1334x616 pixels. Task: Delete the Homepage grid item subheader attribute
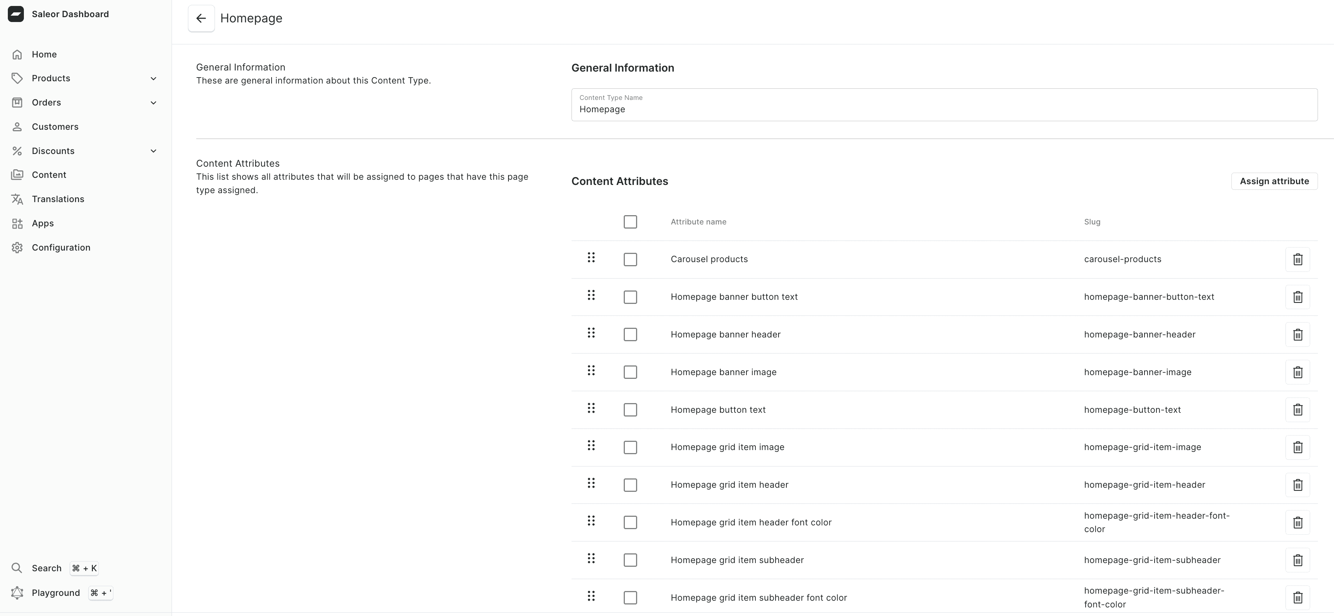[x=1297, y=560]
